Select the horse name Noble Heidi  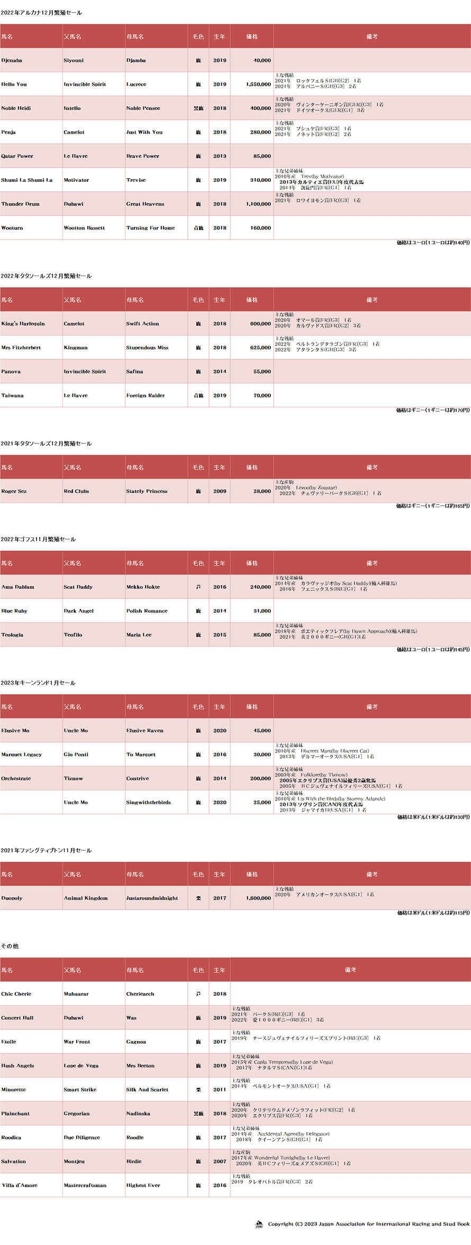[16, 108]
